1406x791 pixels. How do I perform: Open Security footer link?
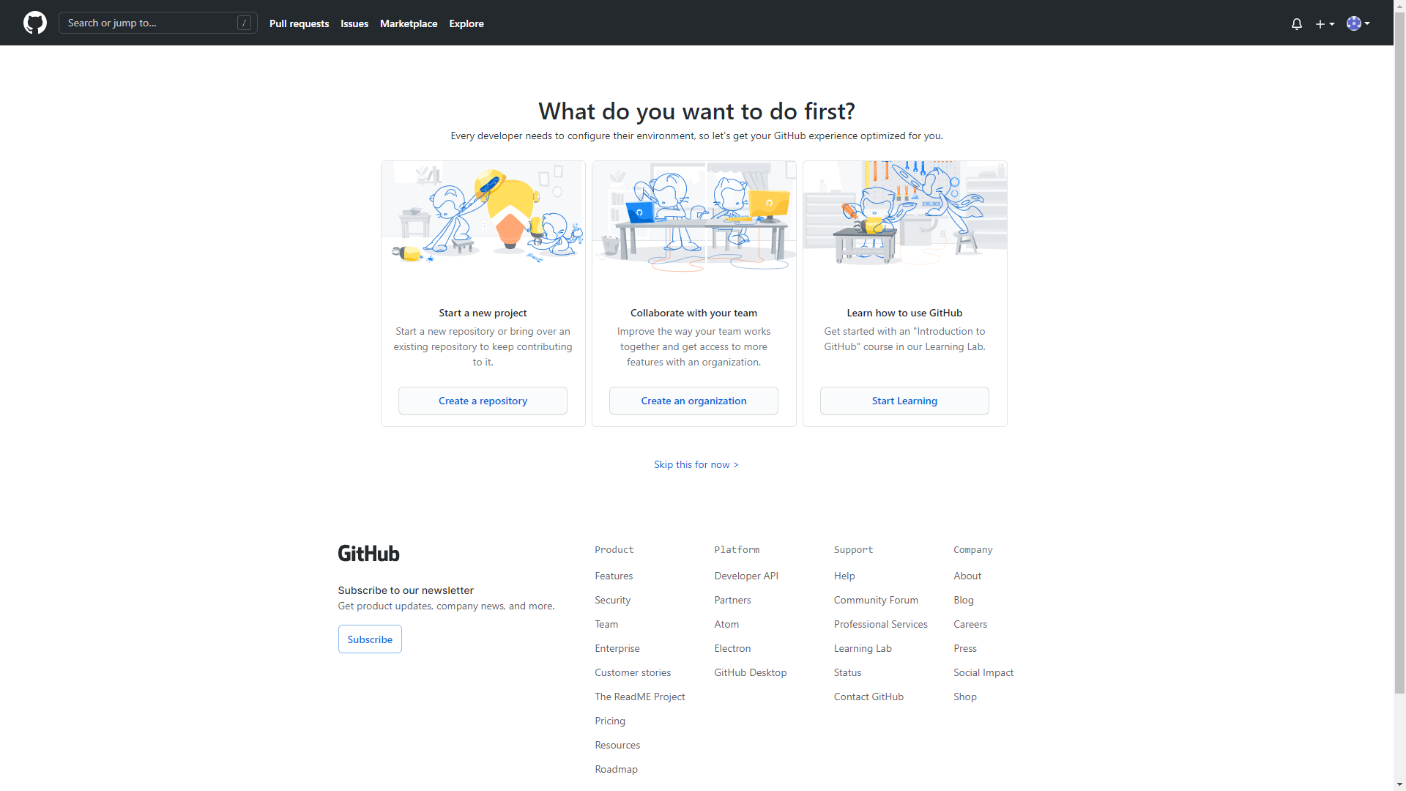(x=612, y=600)
